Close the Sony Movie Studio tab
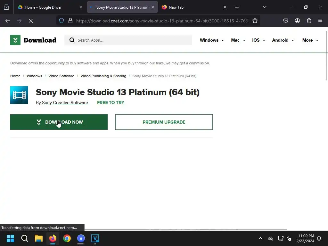This screenshot has height=246, width=328. pyautogui.click(x=153, y=7)
